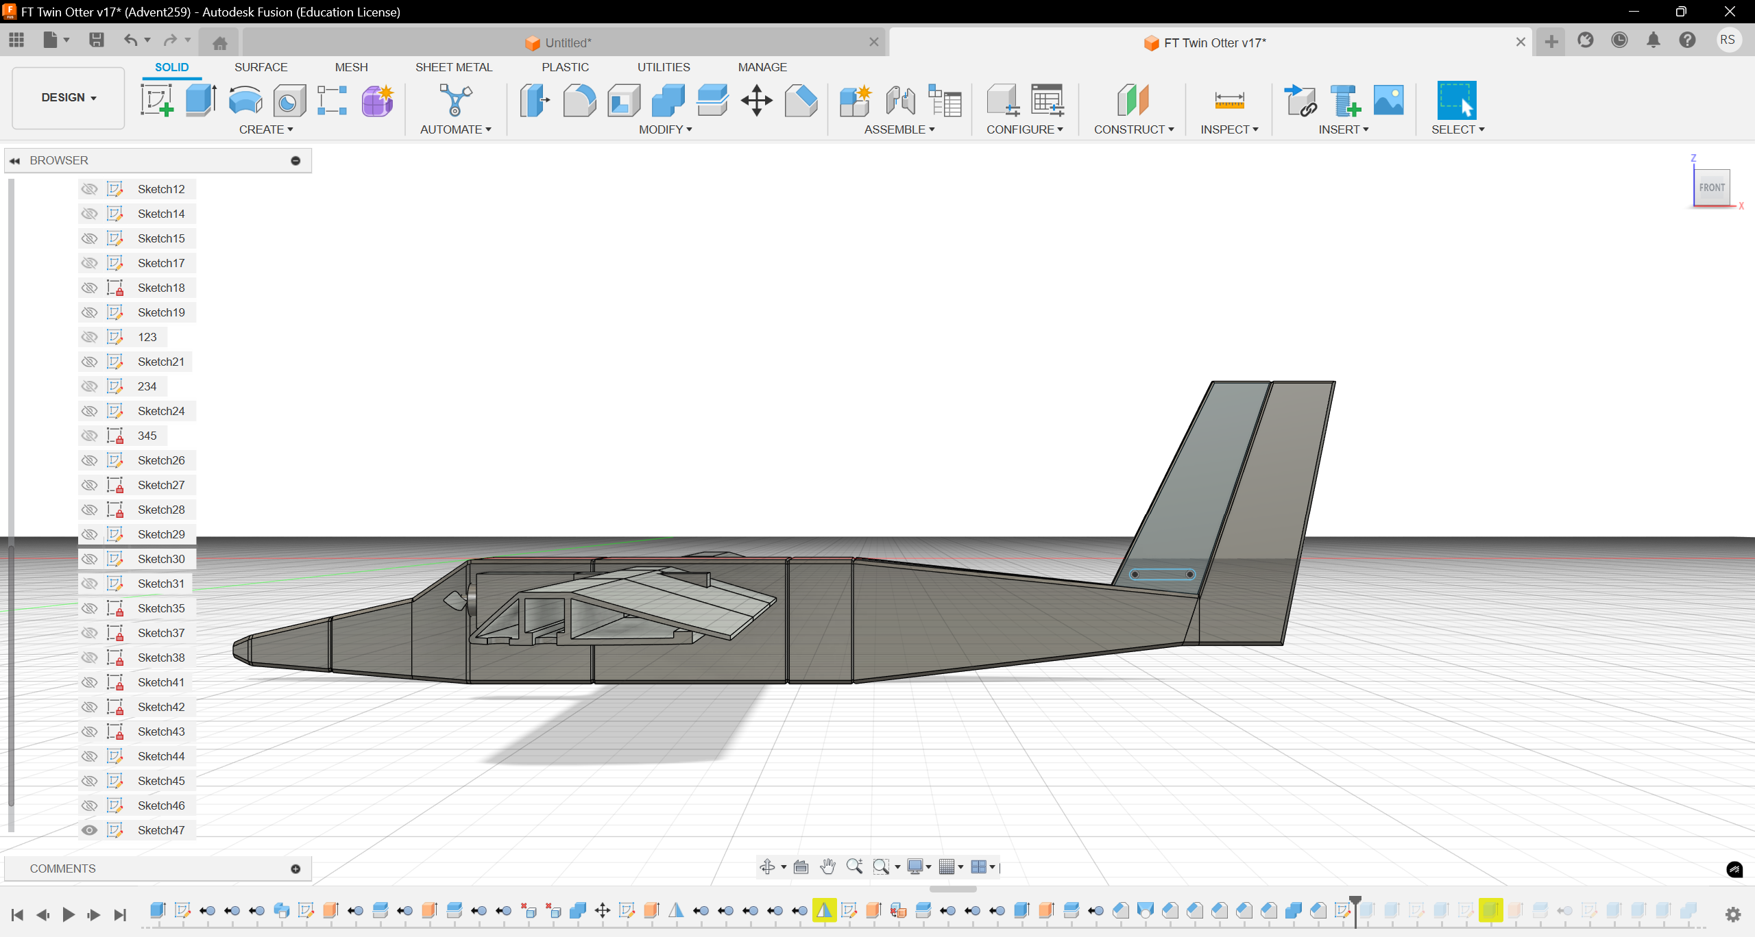Play the timeline
This screenshot has width=1755, height=937.
click(x=69, y=914)
